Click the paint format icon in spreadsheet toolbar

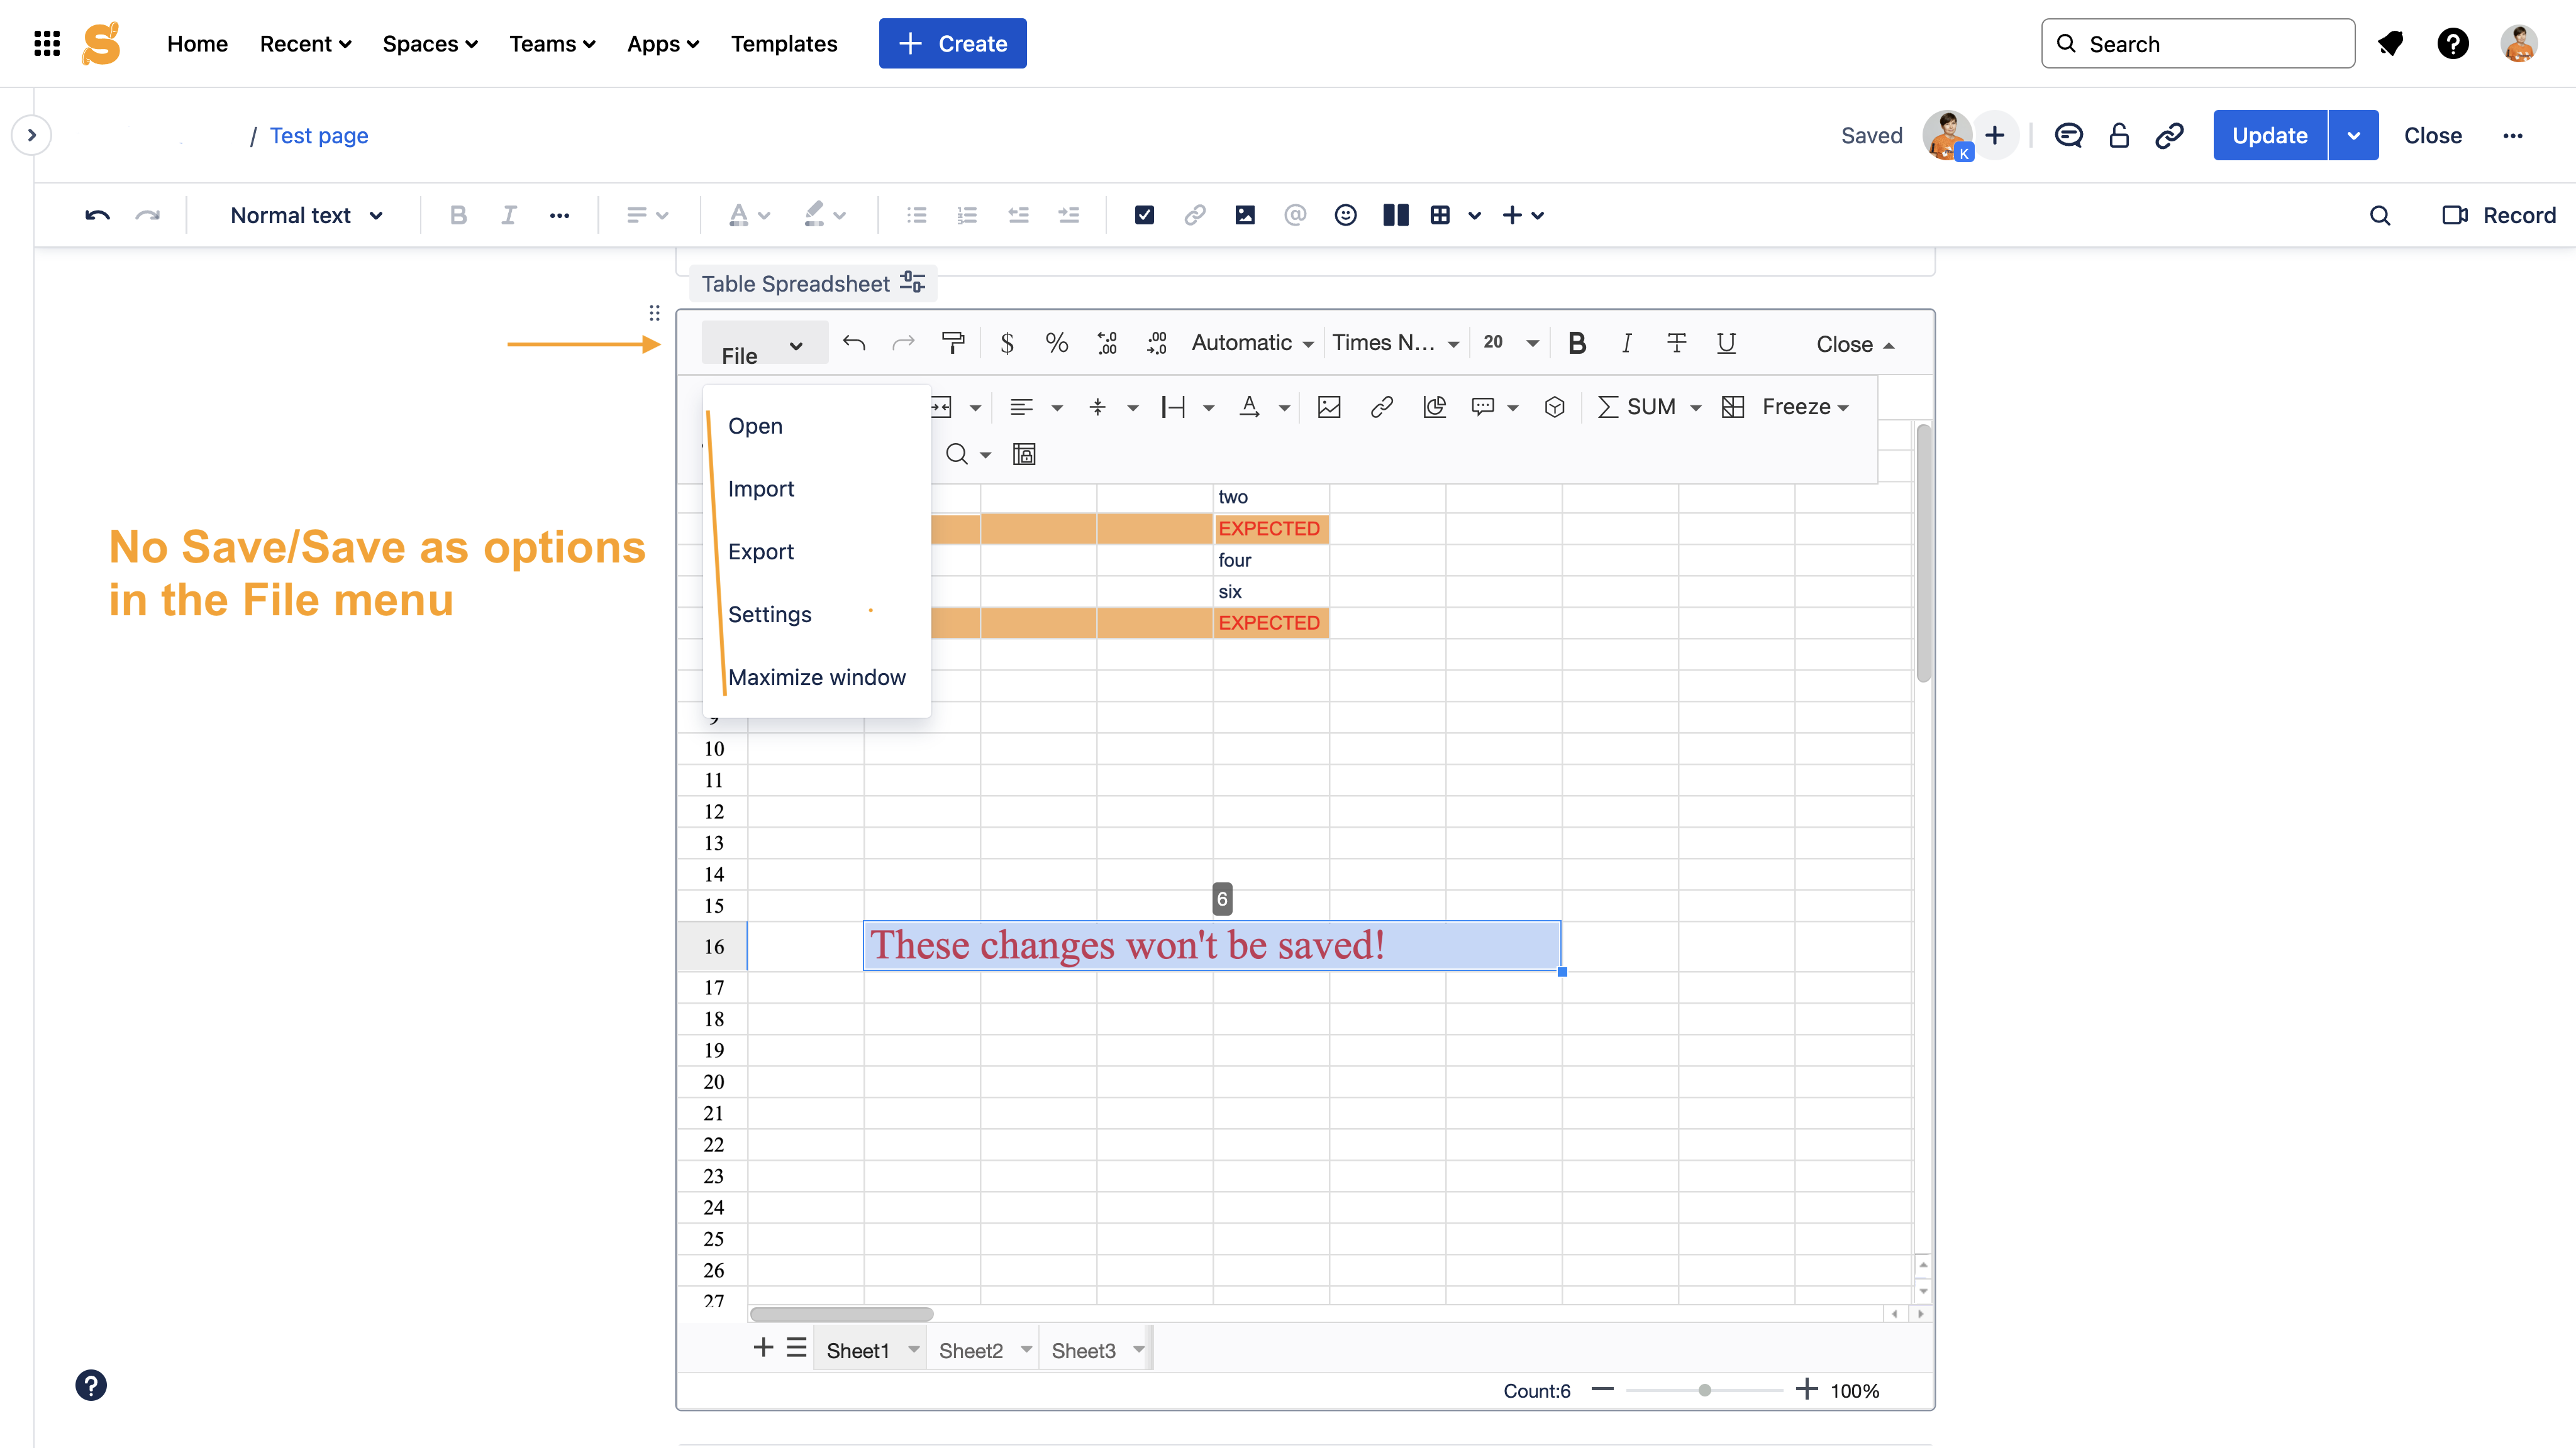point(953,343)
